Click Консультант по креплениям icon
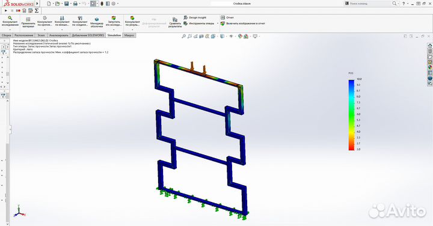This screenshot has height=226, width=433. [x=45, y=18]
